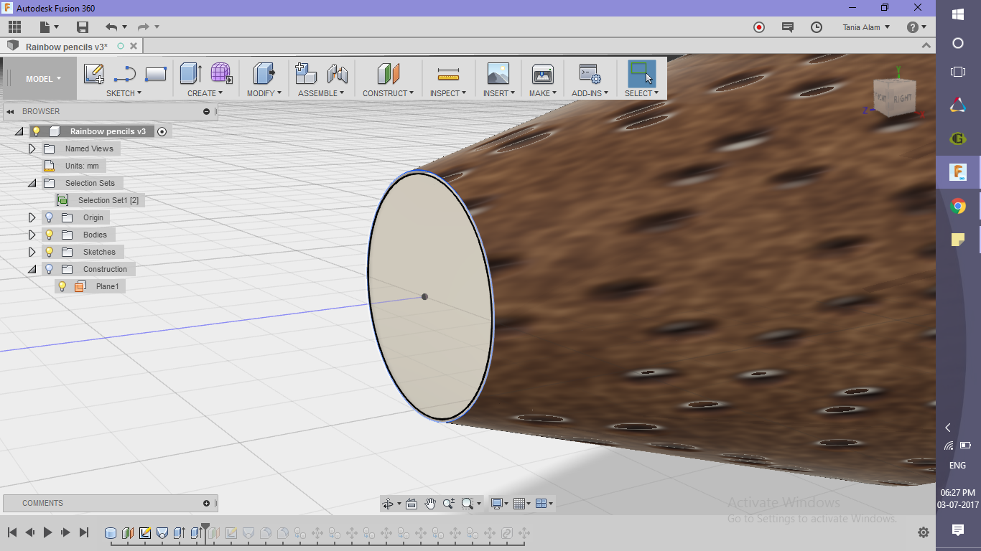
Task: Select the New Component tool
Action: tap(306, 73)
